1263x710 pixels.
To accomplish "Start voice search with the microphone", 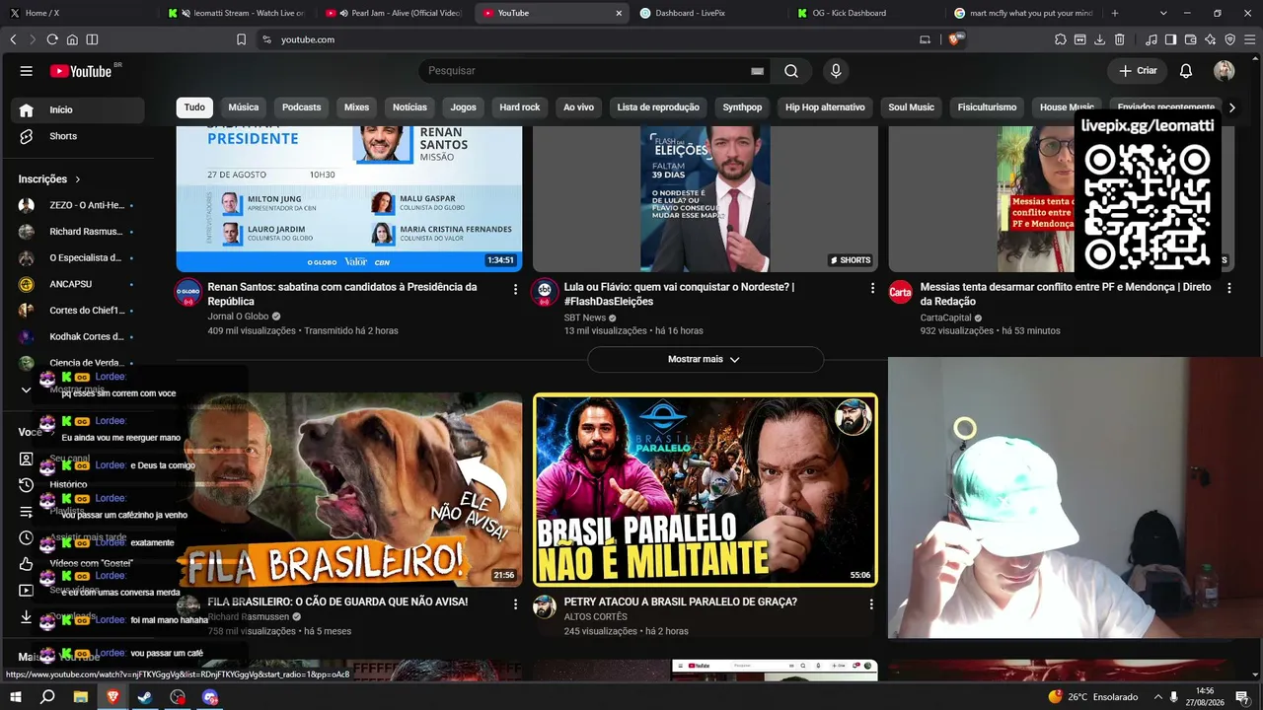I will pyautogui.click(x=836, y=71).
